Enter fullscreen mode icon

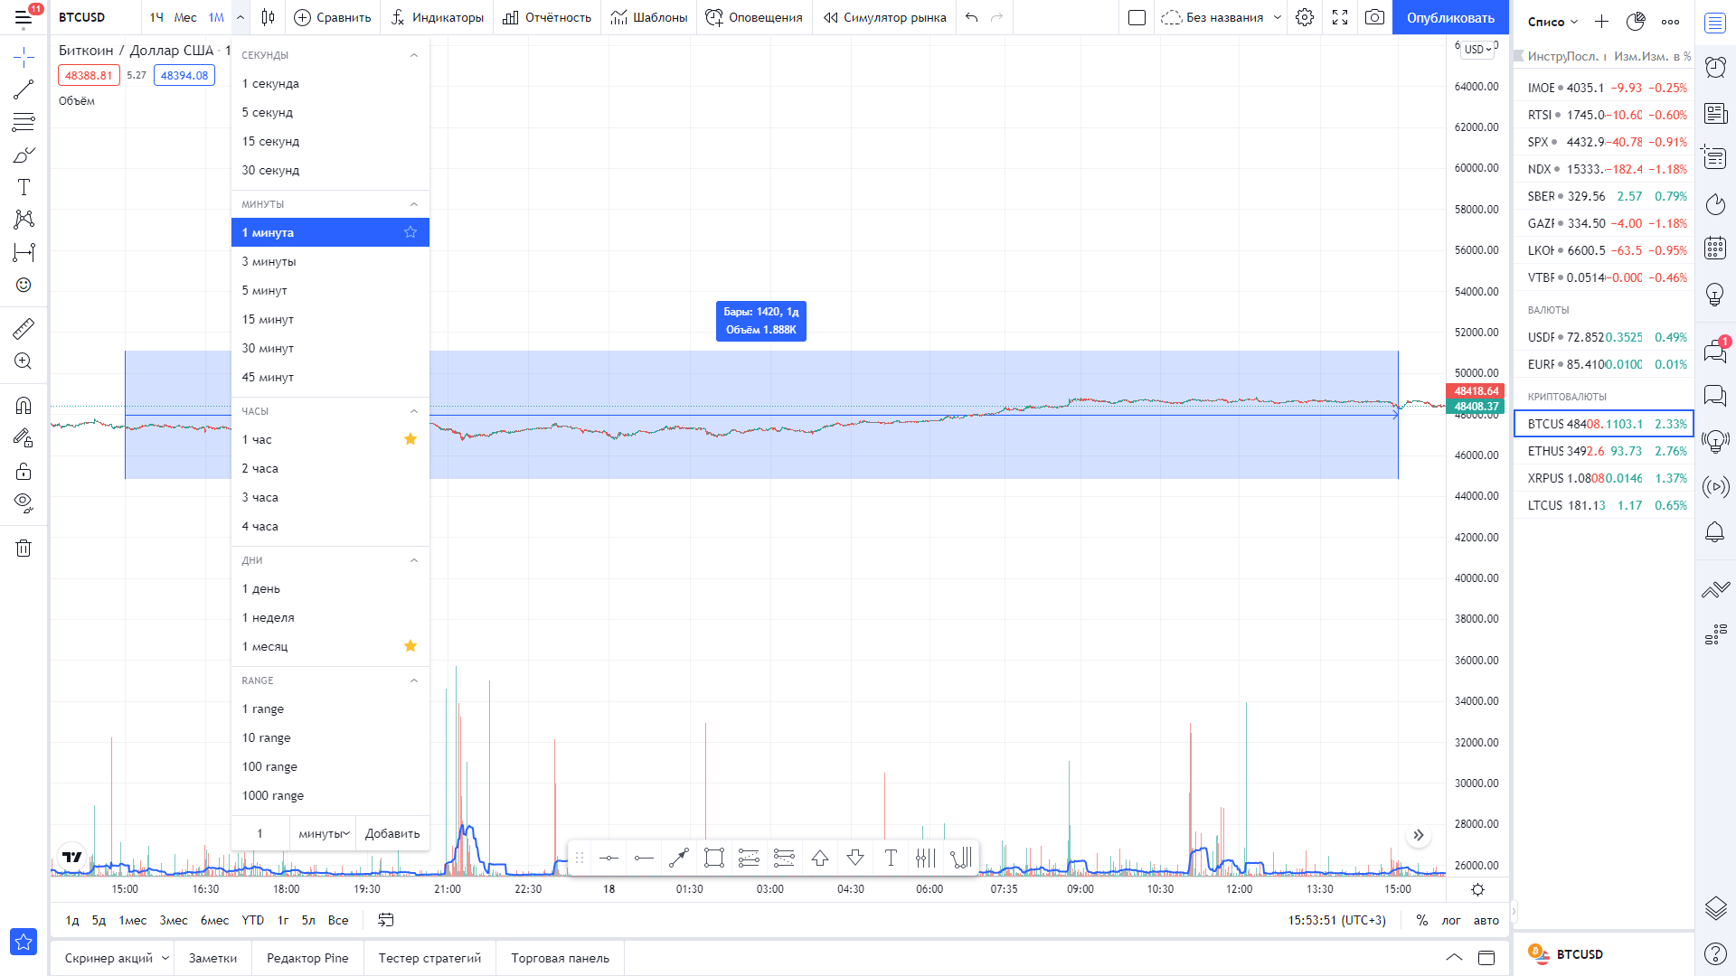(1340, 17)
